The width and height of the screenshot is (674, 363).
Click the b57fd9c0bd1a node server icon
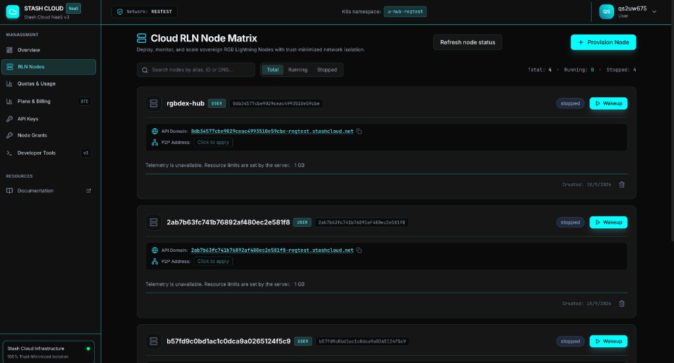[153, 341]
